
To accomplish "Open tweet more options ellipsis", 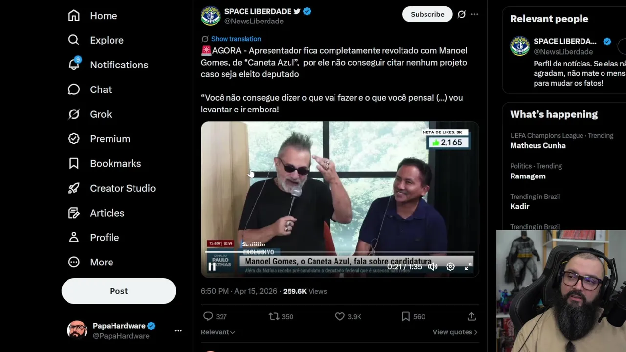I will pyautogui.click(x=474, y=14).
